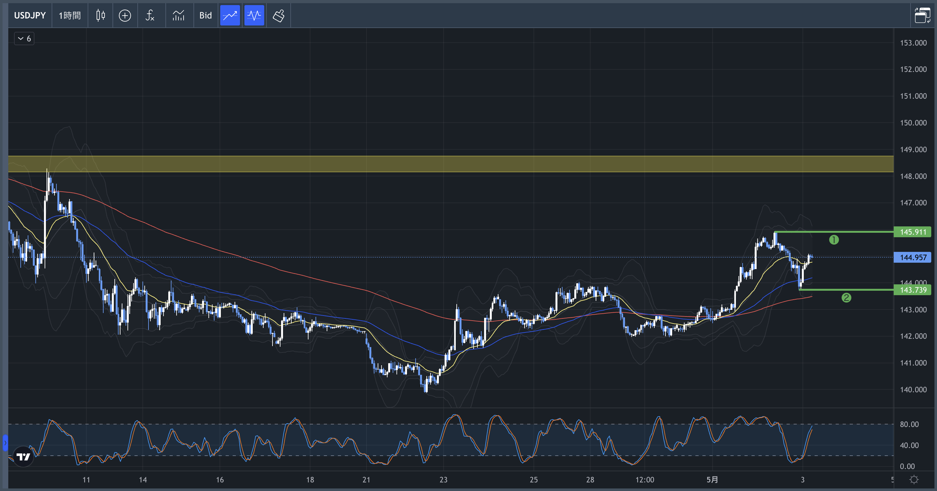
Task: Select the 145.911 green price label
Action: [913, 232]
